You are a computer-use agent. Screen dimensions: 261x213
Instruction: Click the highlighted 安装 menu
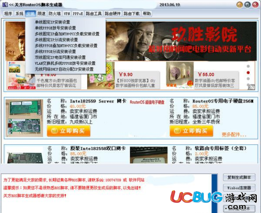click(31, 13)
